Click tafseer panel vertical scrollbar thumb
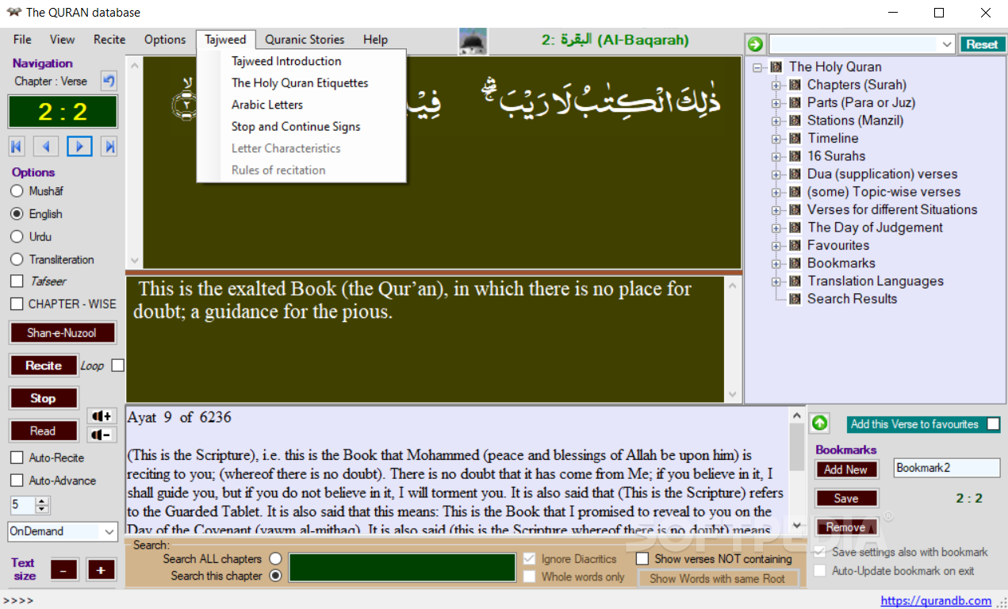Viewport: 1008px width, 609px height. tap(797, 447)
